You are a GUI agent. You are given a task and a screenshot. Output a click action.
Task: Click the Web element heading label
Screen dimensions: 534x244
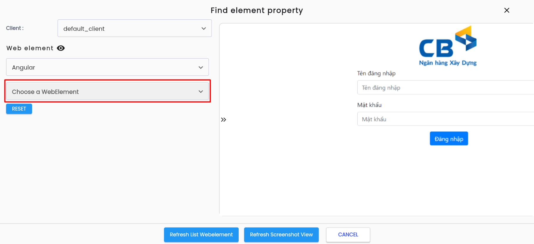coord(30,48)
